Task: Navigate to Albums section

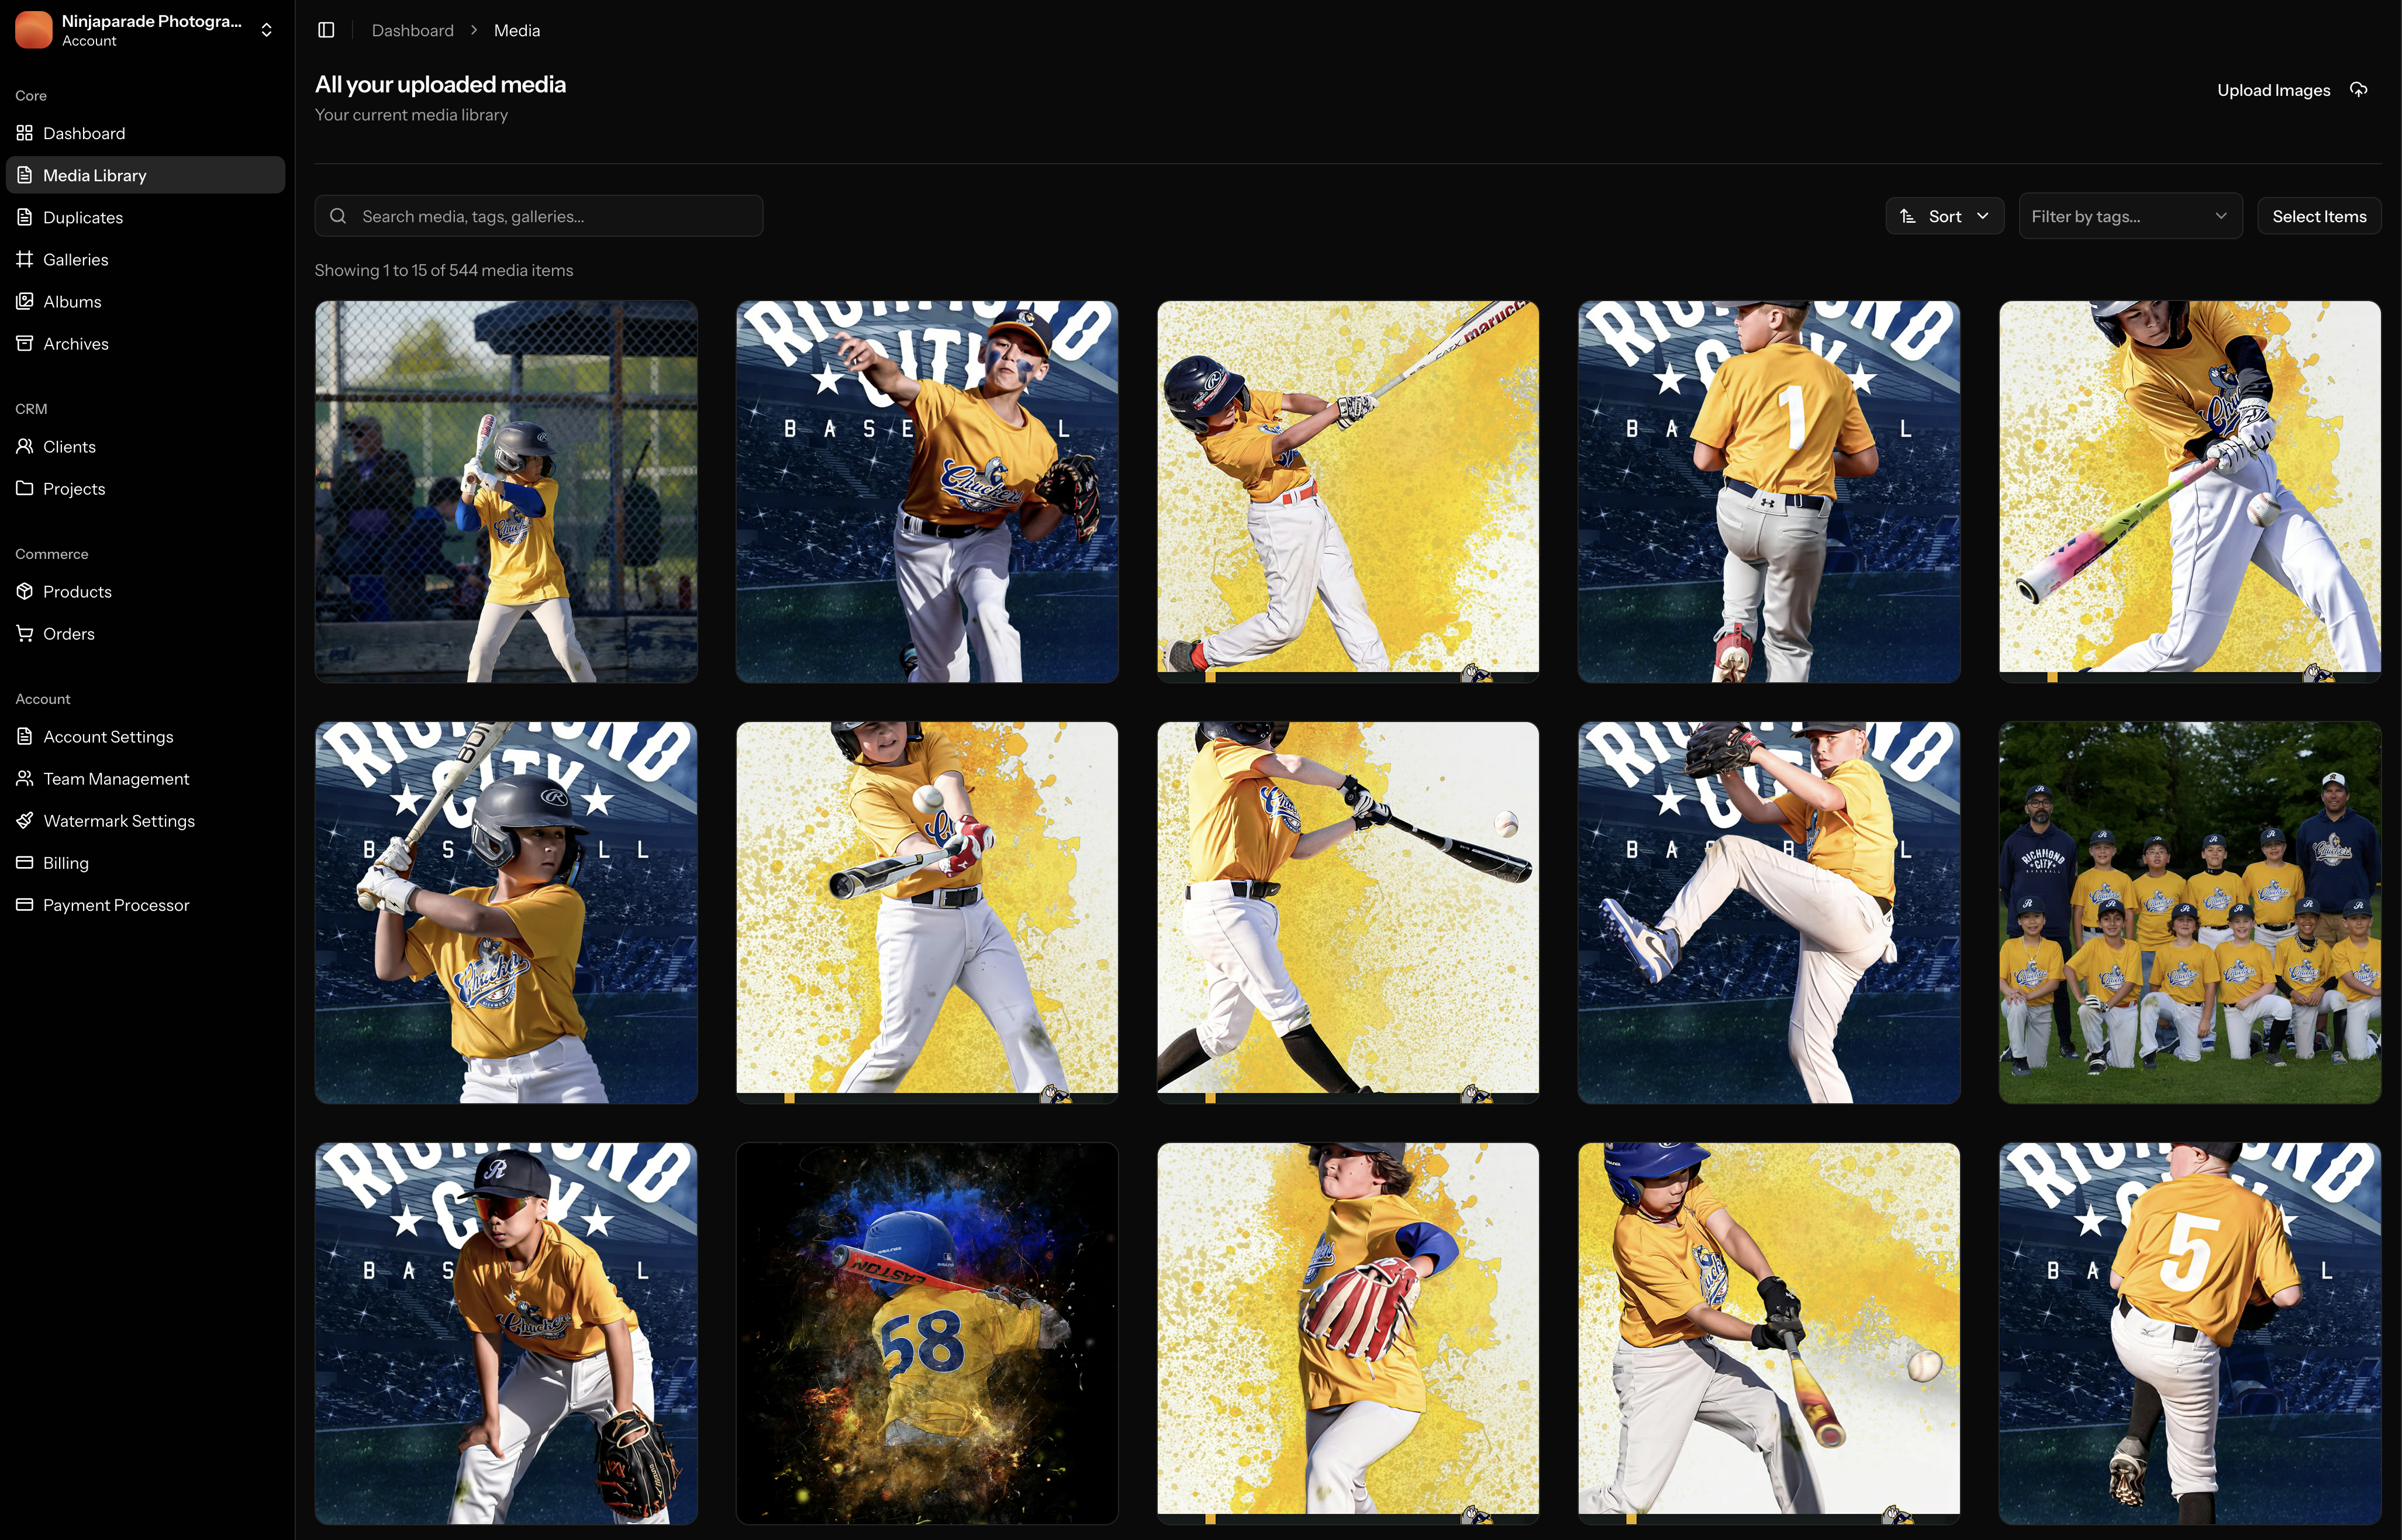Action: [72, 301]
